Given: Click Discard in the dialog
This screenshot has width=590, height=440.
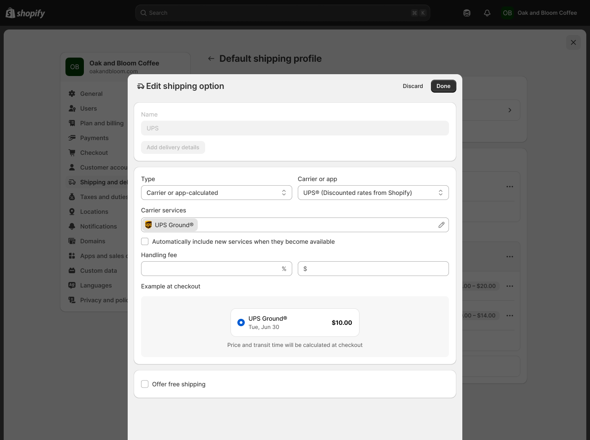Looking at the screenshot, I should [413, 86].
